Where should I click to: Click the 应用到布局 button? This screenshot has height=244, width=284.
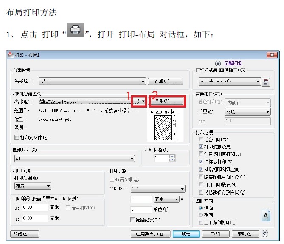(x=151, y=234)
